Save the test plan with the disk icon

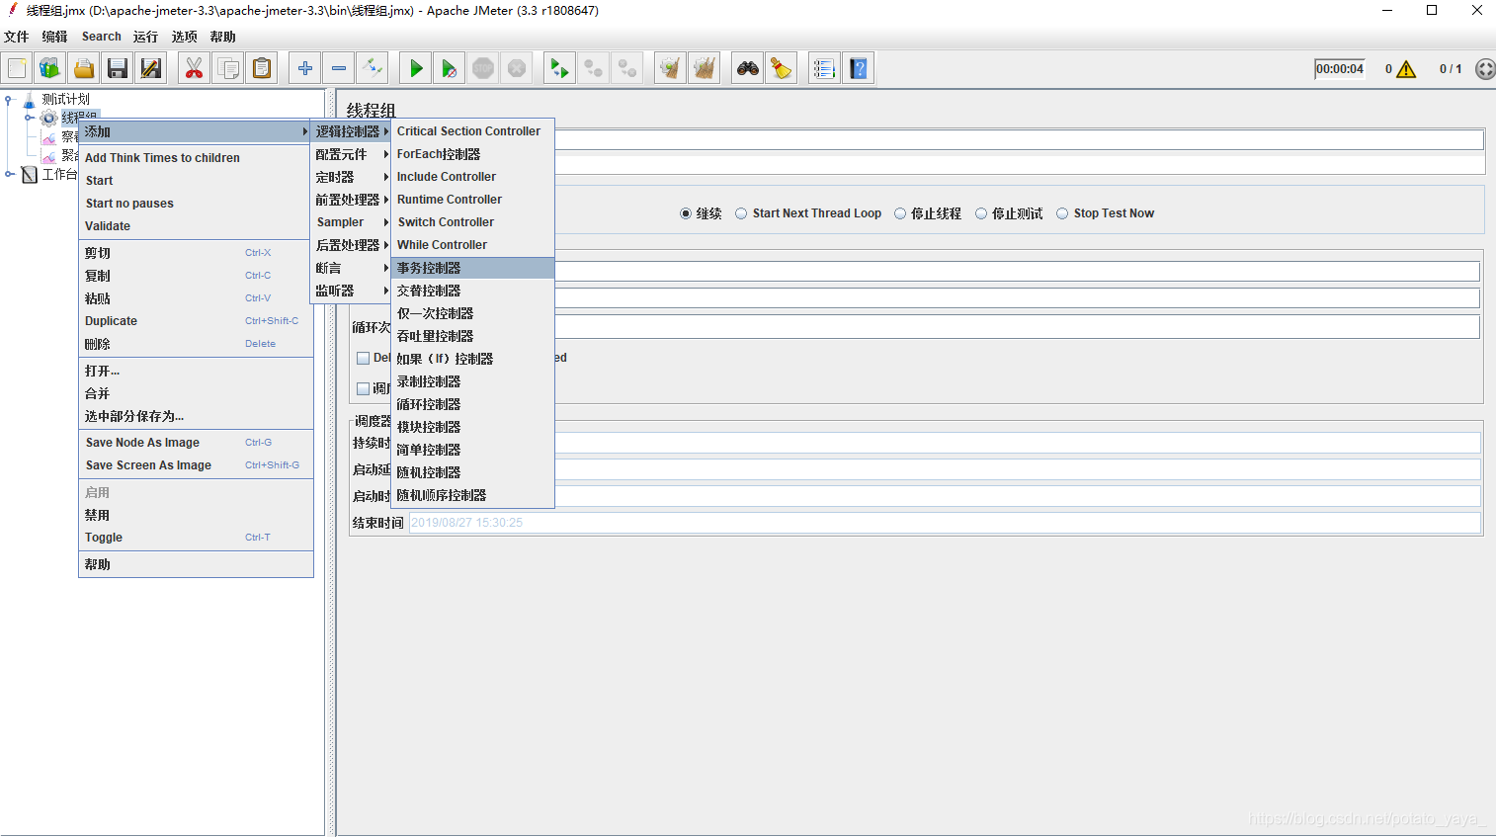[x=118, y=68]
